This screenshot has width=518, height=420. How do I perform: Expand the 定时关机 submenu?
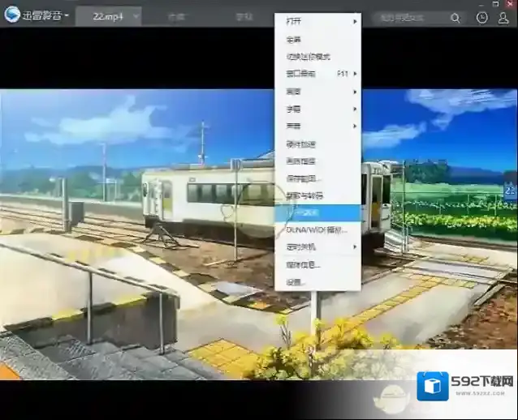(x=317, y=246)
